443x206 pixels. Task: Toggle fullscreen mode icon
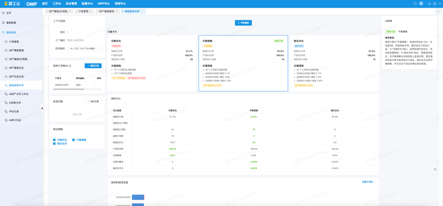434,3
